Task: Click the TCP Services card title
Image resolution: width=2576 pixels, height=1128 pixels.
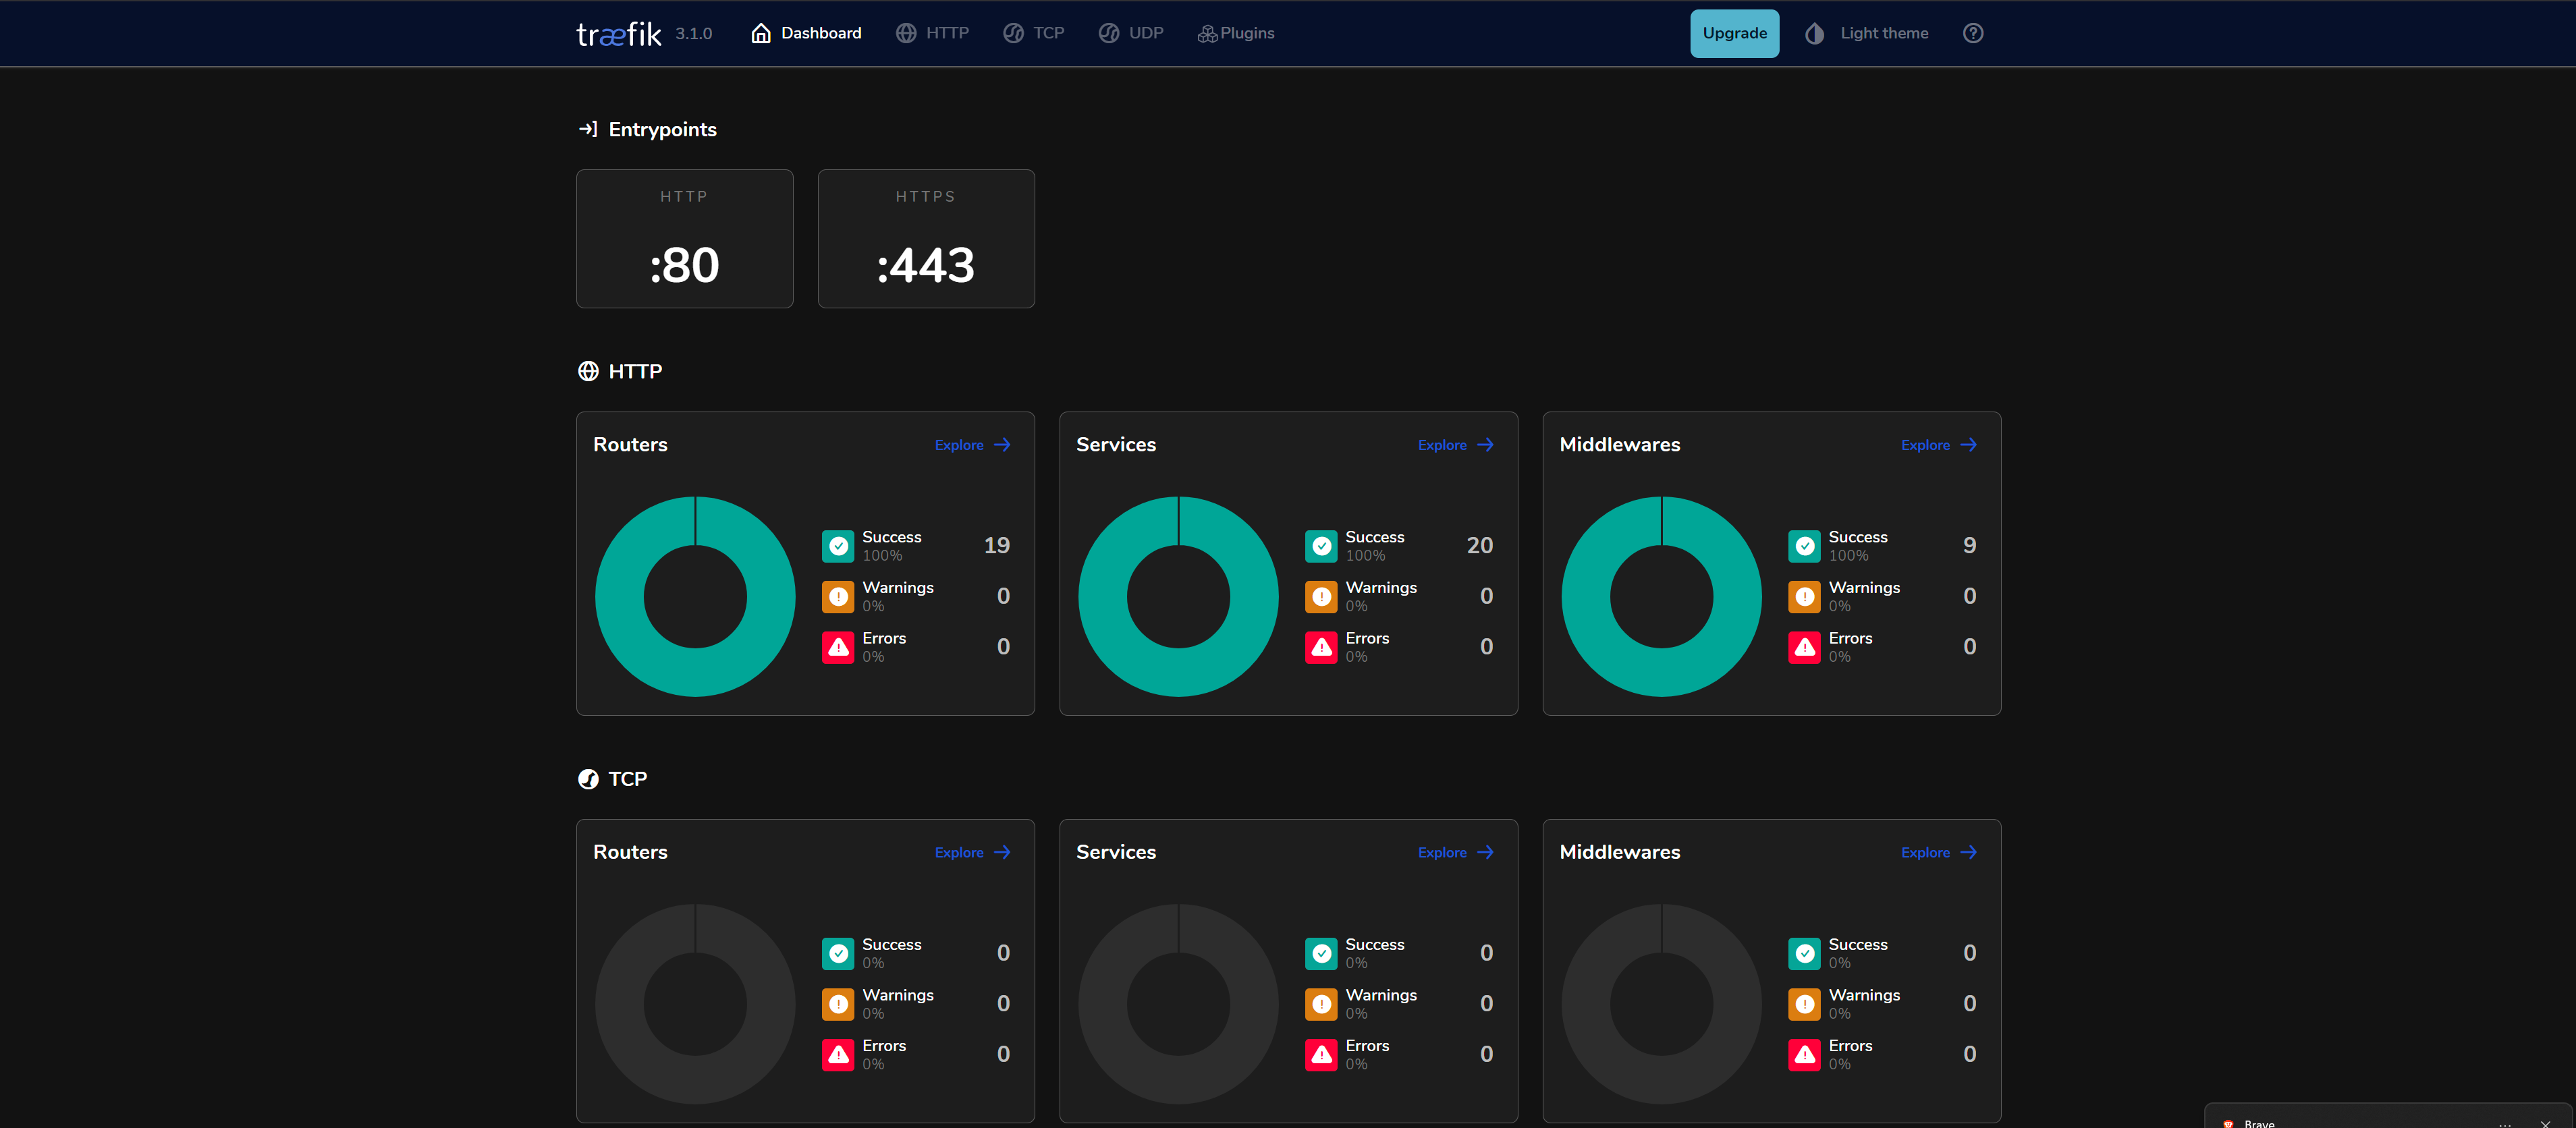Action: point(1116,852)
